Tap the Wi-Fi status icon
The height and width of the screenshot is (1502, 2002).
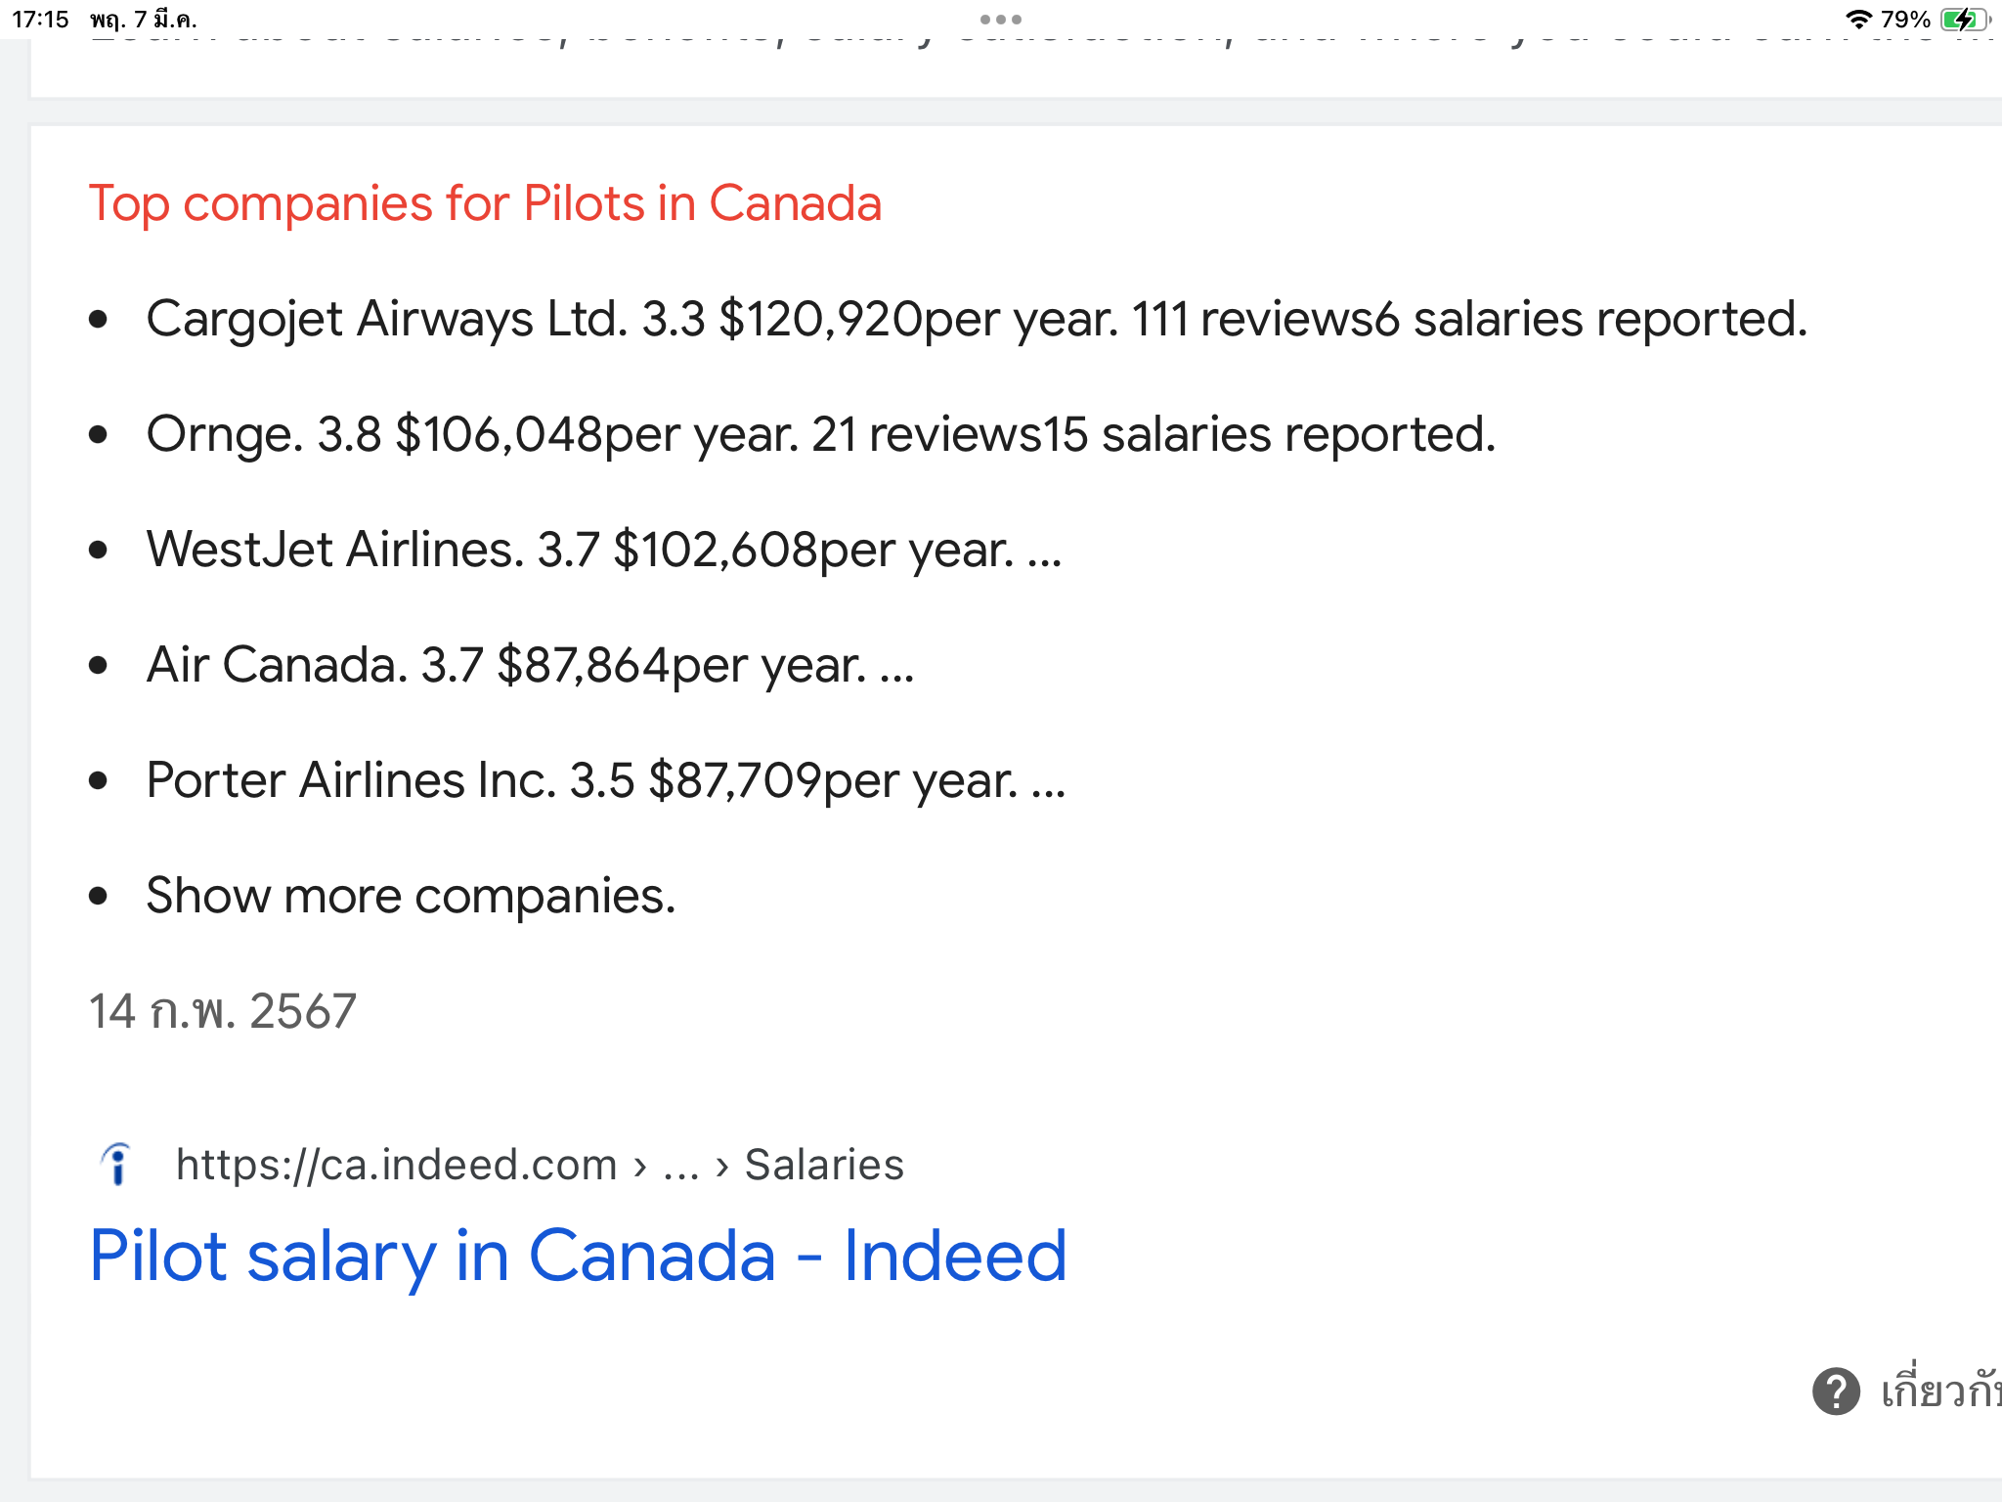coord(1857,20)
